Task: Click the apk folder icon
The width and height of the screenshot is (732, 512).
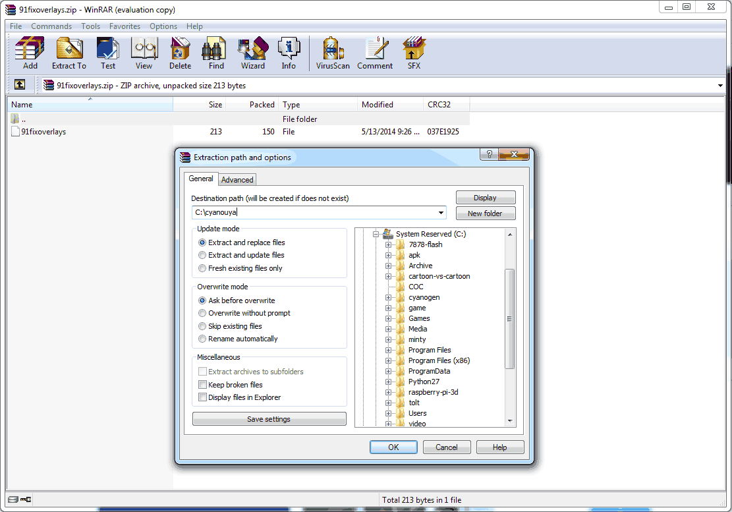Action: point(400,255)
